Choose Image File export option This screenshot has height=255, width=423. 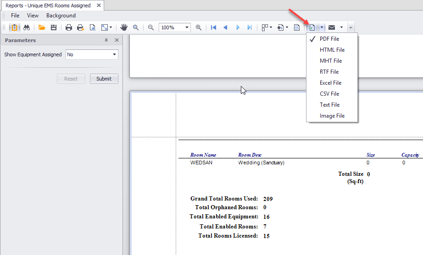click(332, 116)
